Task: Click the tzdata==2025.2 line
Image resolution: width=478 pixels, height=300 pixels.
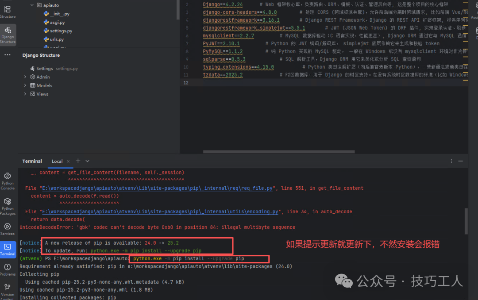Action: pos(223,75)
